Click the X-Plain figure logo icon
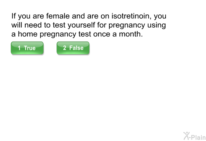The image size is (206, 141). tap(187, 136)
